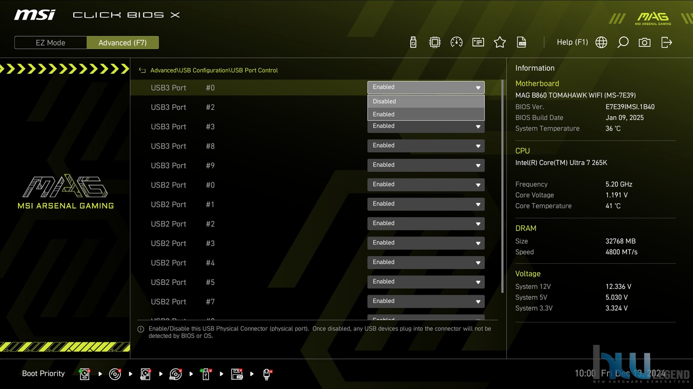
Task: Select the USB3 Port #9 row label
Action: tap(183, 166)
